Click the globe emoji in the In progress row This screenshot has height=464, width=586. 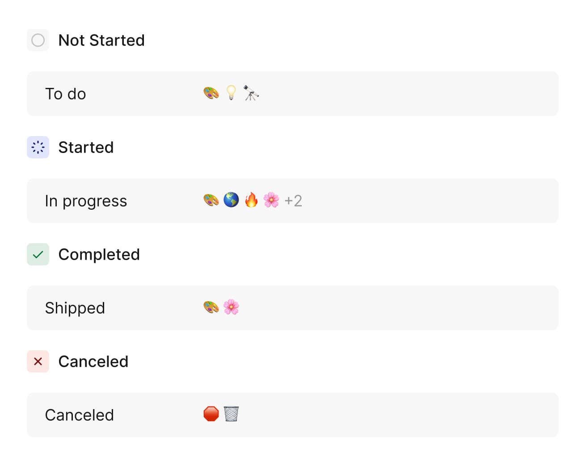231,200
